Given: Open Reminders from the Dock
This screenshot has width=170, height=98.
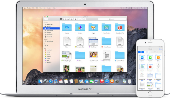Looking at the screenshot, I should [x=71, y=81].
